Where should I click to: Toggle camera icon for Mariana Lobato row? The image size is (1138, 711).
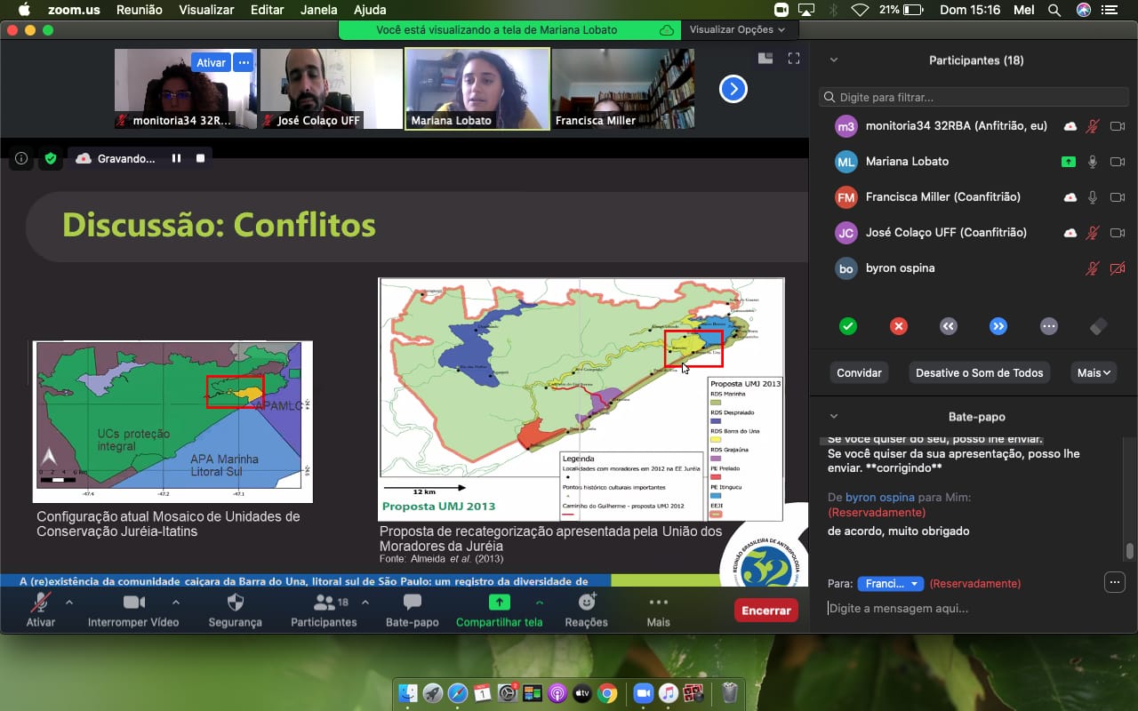pos(1118,162)
